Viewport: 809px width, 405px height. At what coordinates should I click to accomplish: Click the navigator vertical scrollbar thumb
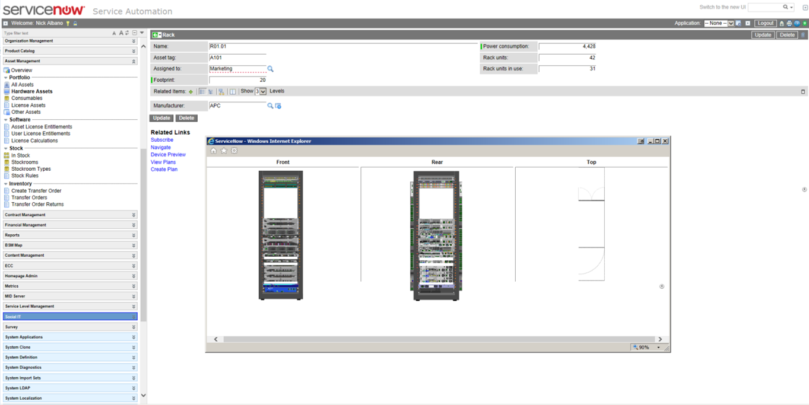[143, 234]
